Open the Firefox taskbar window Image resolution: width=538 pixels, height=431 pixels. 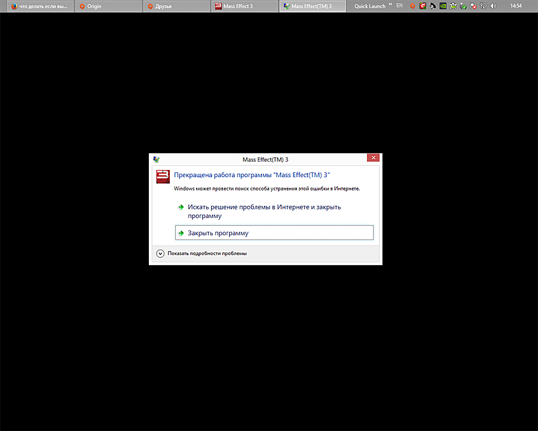(x=40, y=6)
